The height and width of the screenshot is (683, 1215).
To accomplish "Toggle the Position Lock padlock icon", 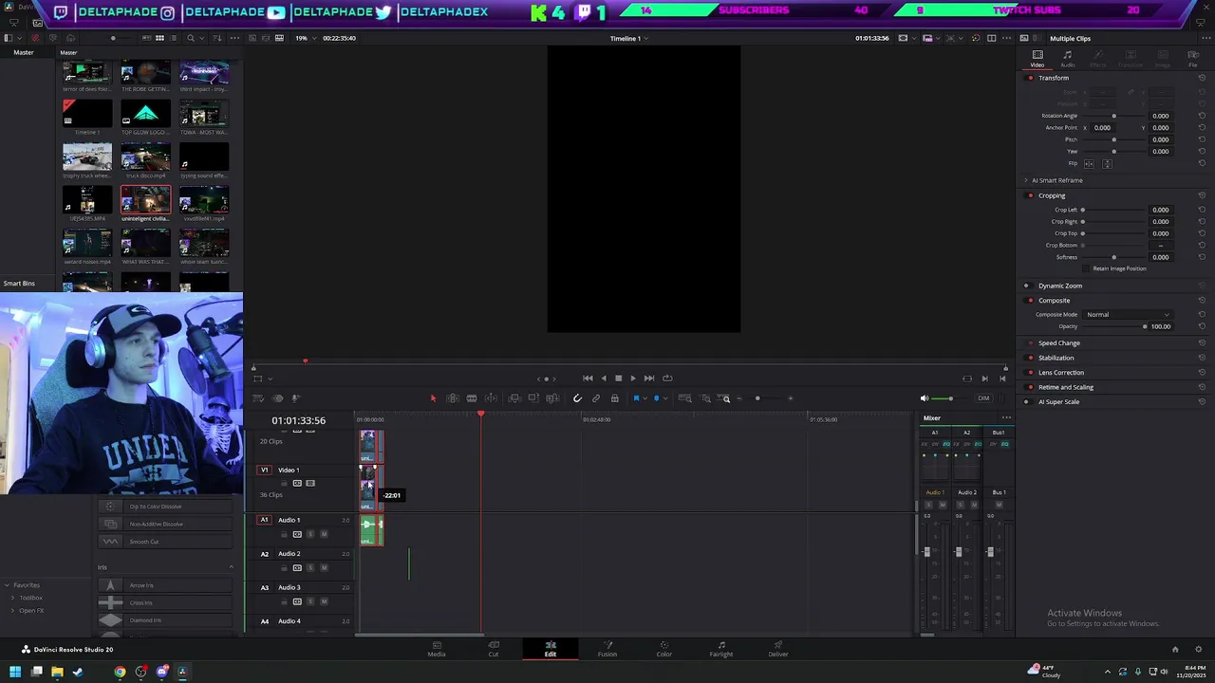I will [x=615, y=398].
